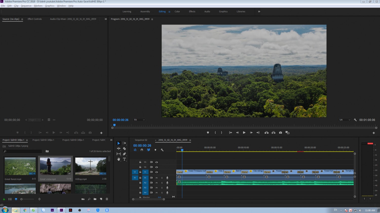This screenshot has height=213, width=380.
Task: Toggle Snap magnet in timeline
Action: [x=142, y=150]
